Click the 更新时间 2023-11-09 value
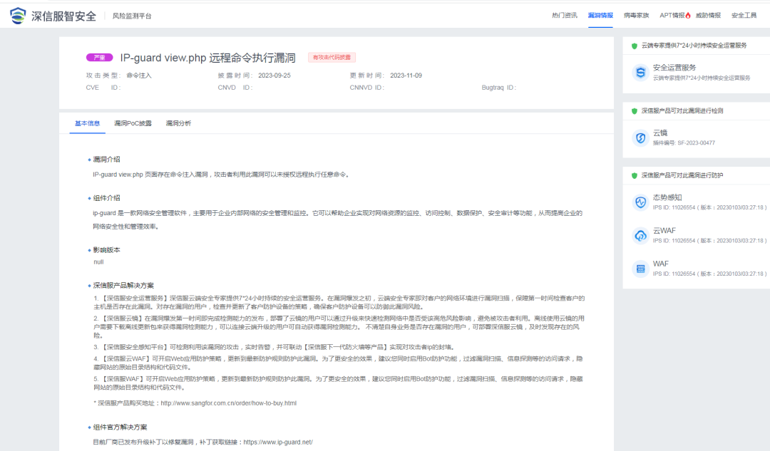Viewport: 770px width, 451px height. tap(406, 76)
